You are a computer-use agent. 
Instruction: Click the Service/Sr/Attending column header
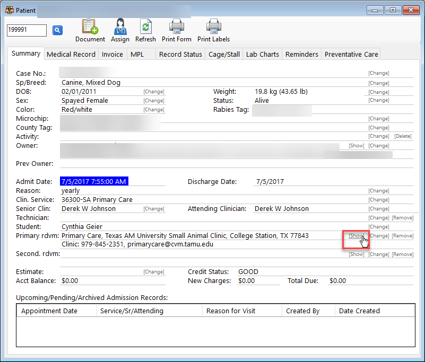(149, 311)
